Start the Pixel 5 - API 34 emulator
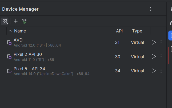 pos(154,71)
